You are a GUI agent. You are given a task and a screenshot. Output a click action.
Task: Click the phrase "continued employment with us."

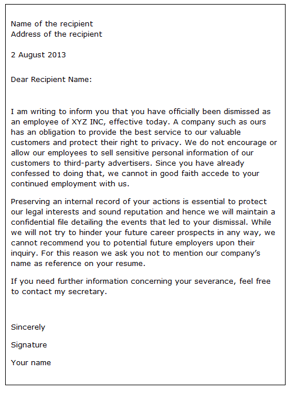click(x=70, y=184)
